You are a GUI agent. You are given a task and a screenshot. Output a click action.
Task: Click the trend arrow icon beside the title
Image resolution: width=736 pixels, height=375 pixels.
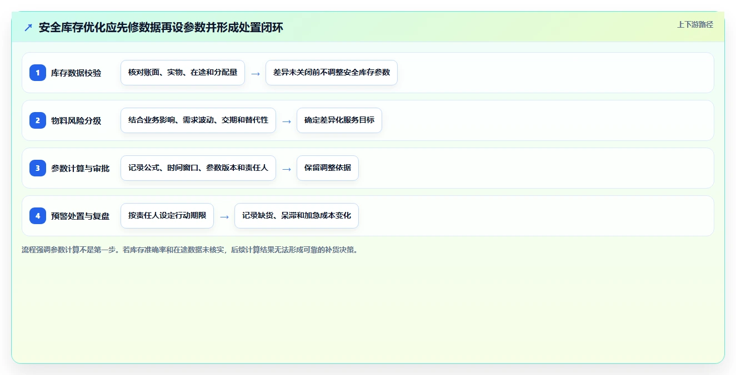(28, 27)
